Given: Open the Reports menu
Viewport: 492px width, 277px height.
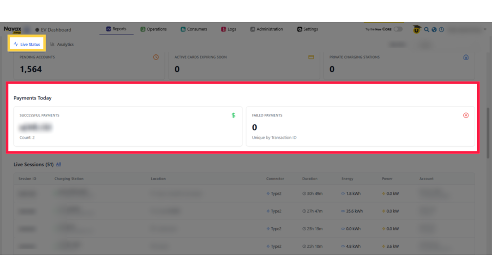Looking at the screenshot, I should point(116,29).
